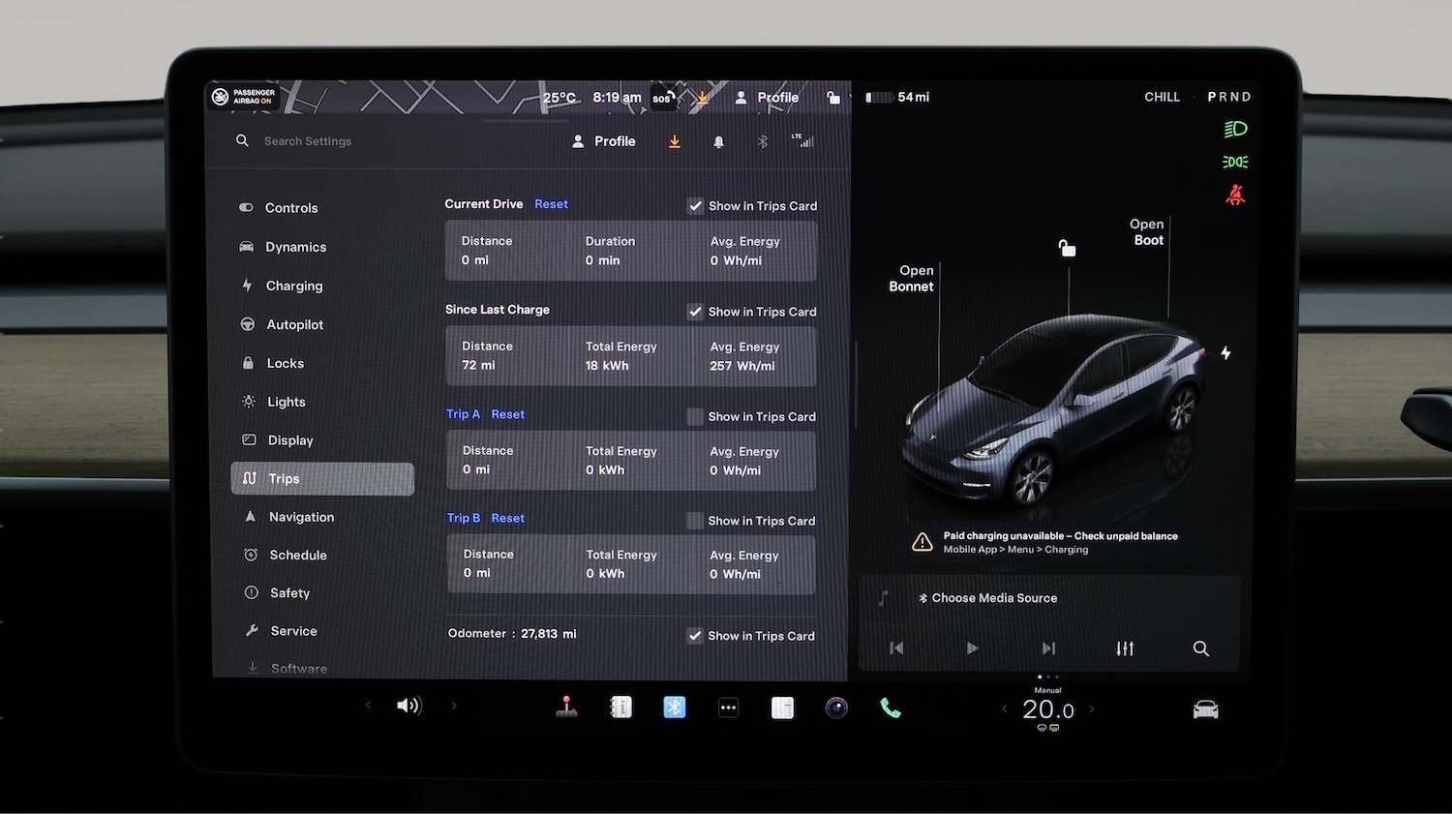Image resolution: width=1452 pixels, height=814 pixels.
Task: Tap the Bluetooth icon in settings header
Action: 763,141
